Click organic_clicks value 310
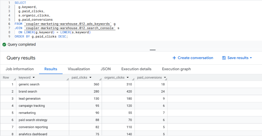 coord(129,84)
